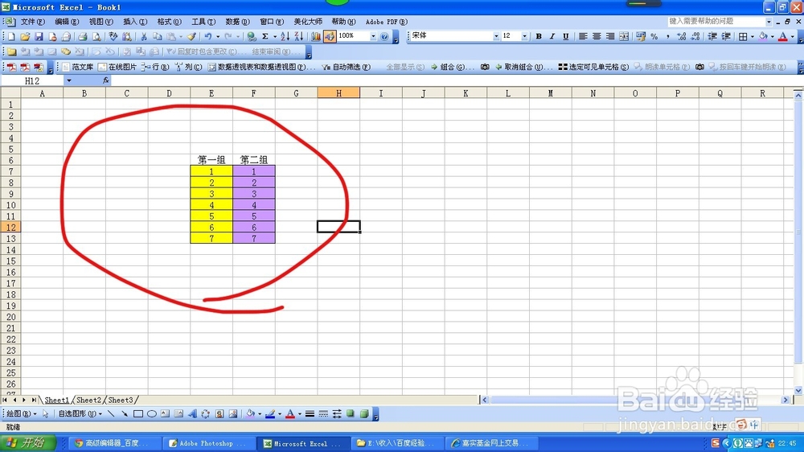The height and width of the screenshot is (452, 804).
Task: Sort ascending with the A-Z icon
Action: pos(285,36)
